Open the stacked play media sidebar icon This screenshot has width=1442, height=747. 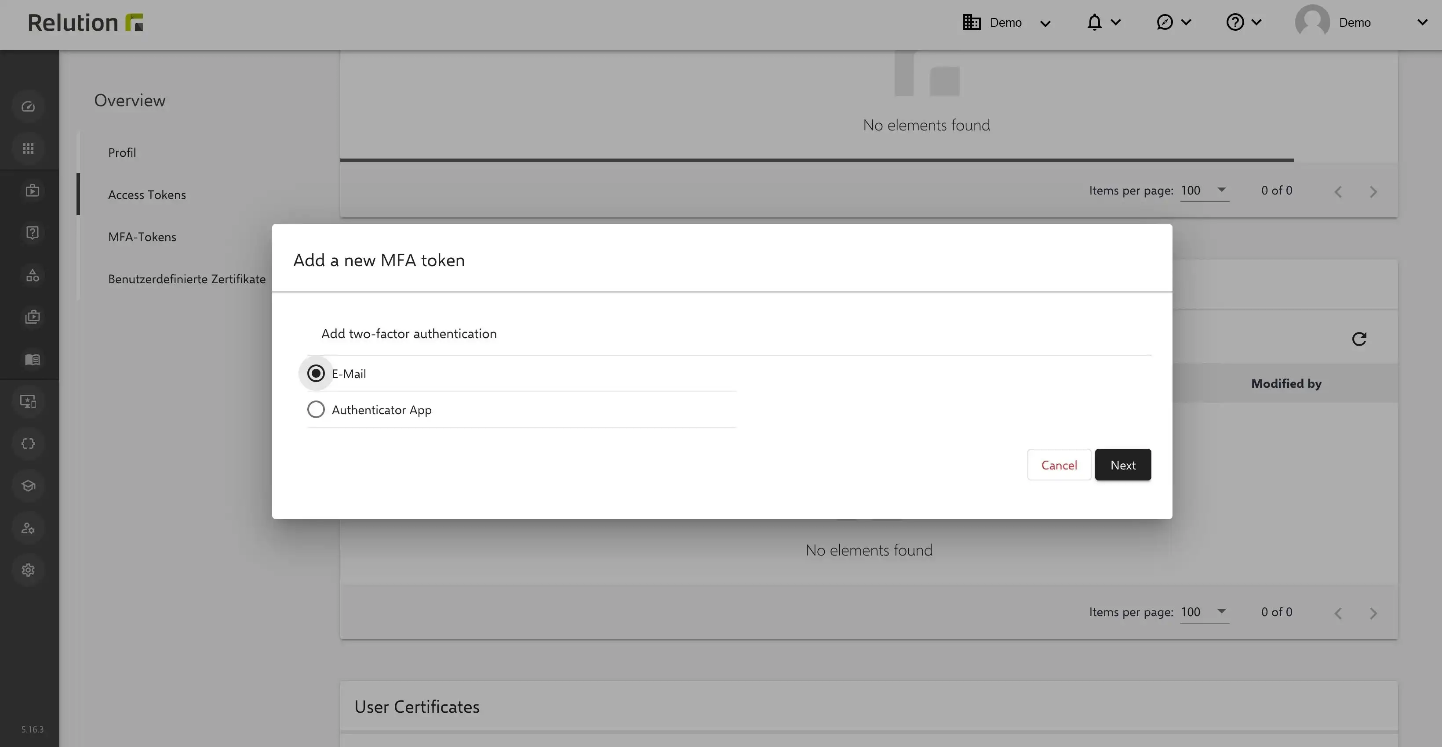(x=32, y=317)
